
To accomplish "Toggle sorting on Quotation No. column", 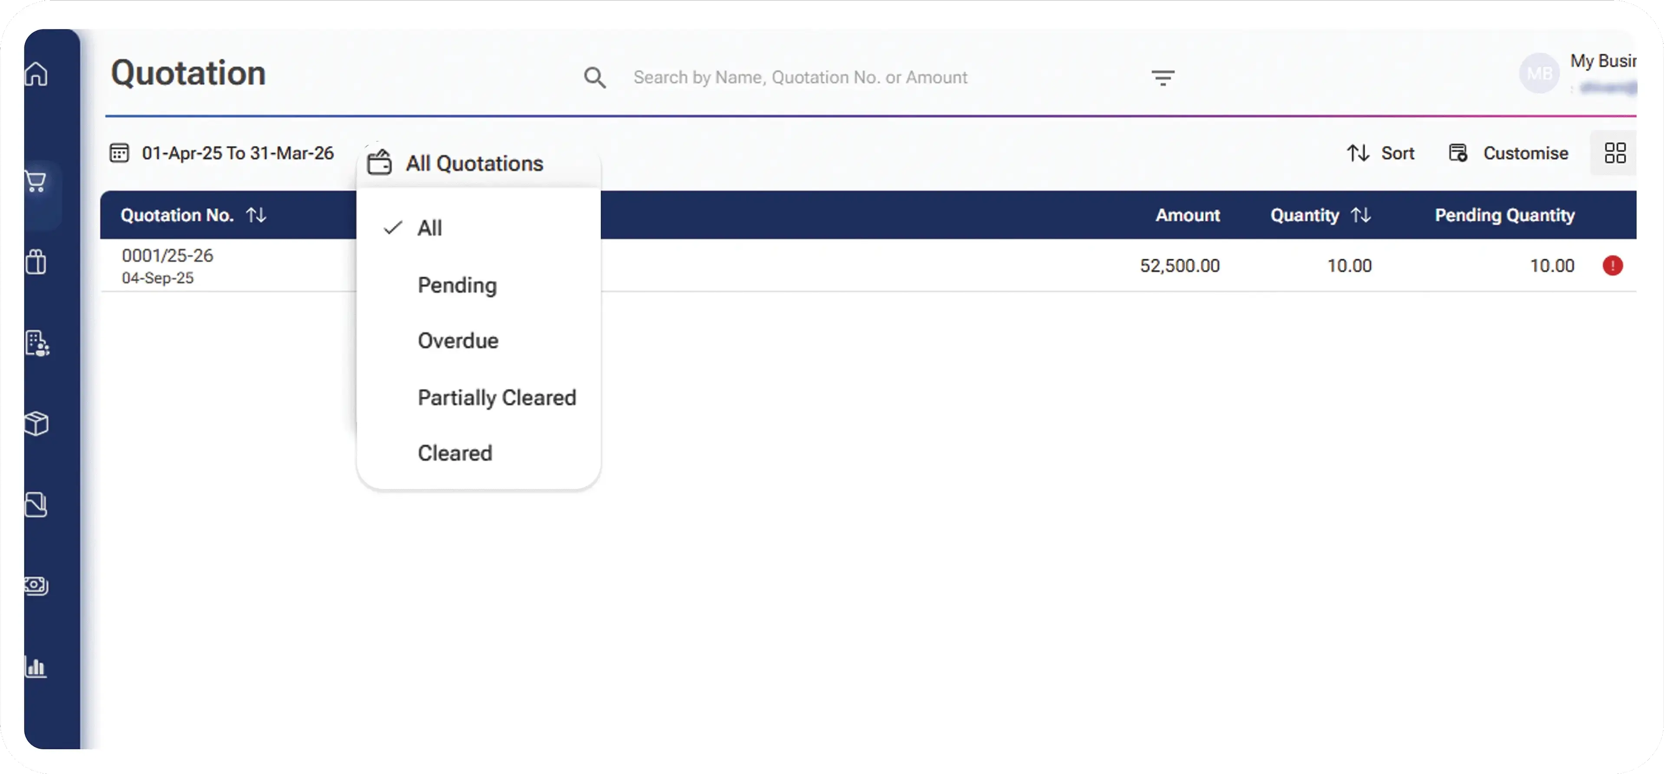I will 256,215.
